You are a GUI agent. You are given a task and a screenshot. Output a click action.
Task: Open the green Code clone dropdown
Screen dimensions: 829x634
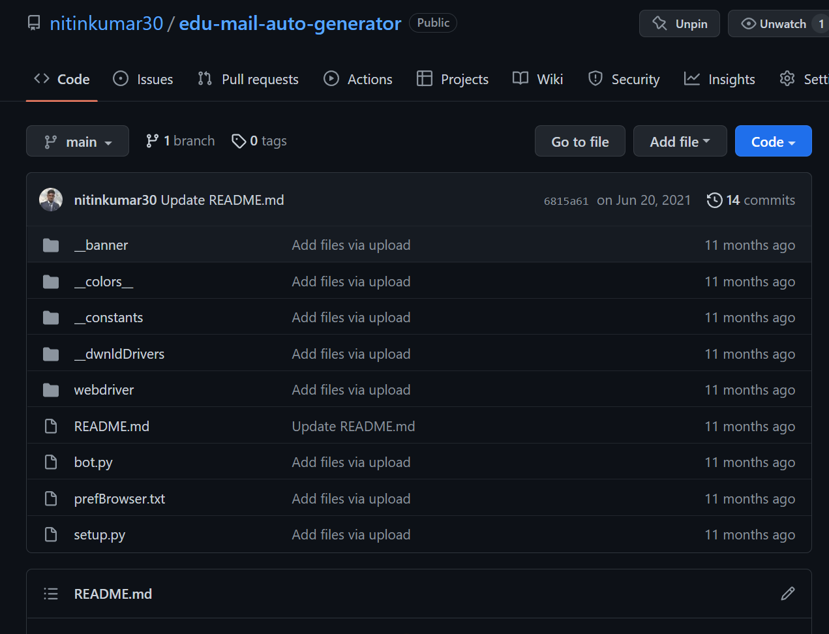(x=773, y=142)
